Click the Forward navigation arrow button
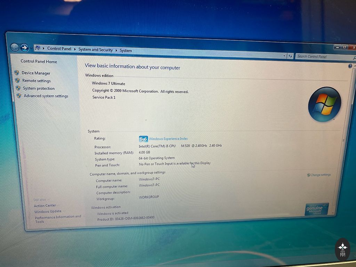The width and height of the screenshot is (356, 267). (24, 48)
